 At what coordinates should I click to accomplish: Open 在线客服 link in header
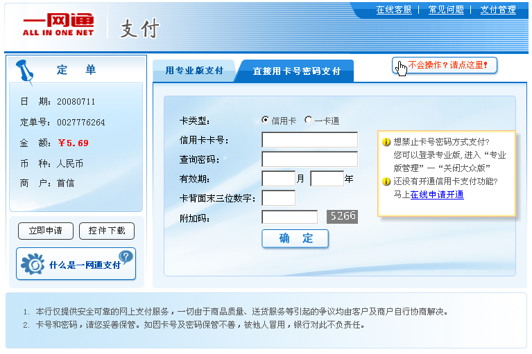coord(393,10)
